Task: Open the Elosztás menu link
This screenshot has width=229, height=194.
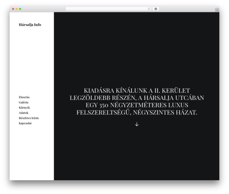Action: 24,97
